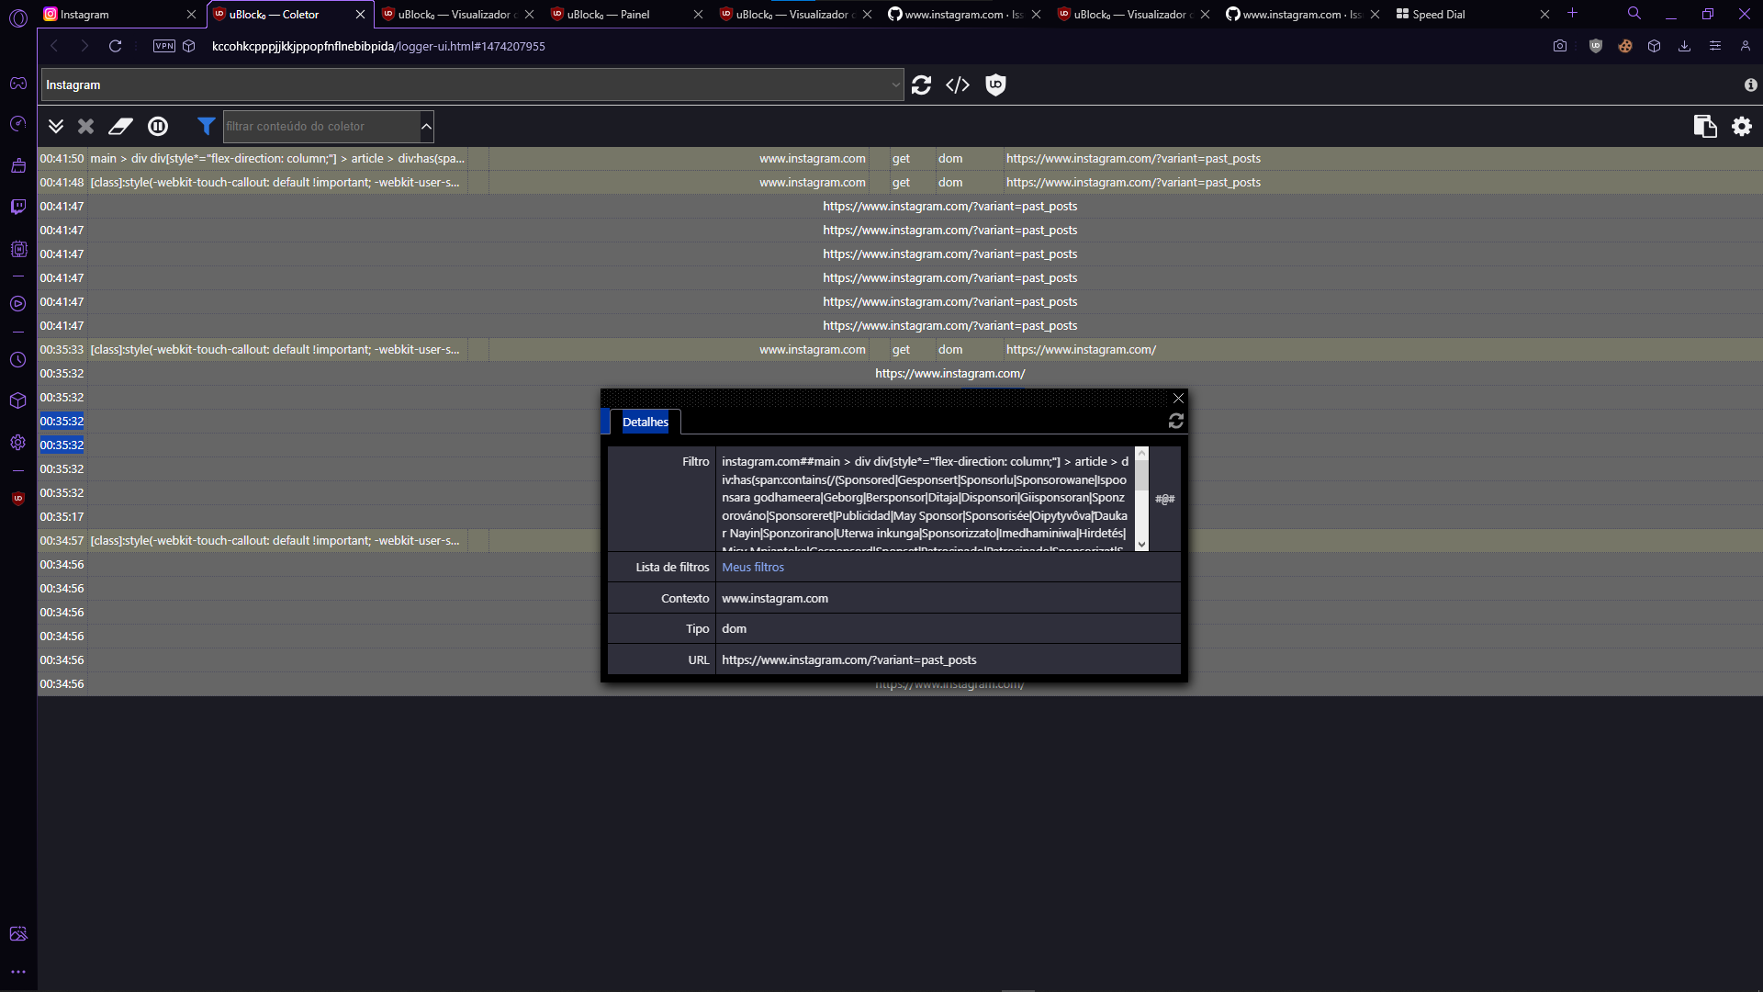Copy log data using the clipboard icon
Screen dimensions: 1763x992
click(1704, 127)
